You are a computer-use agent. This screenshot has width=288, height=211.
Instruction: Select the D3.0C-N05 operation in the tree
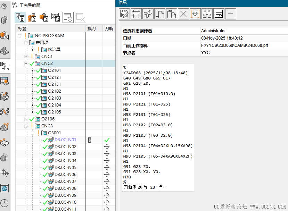point(65,167)
